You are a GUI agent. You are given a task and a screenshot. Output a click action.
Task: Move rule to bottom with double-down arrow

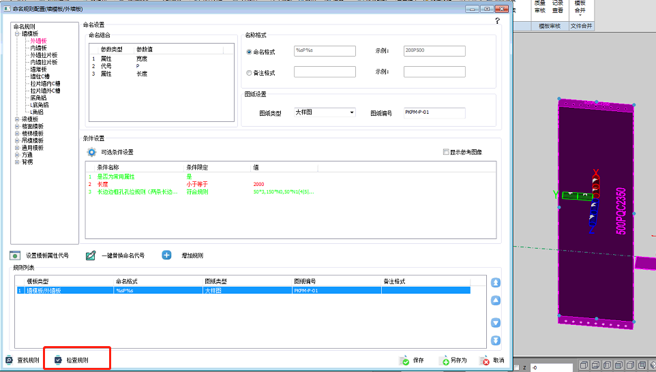coord(496,340)
